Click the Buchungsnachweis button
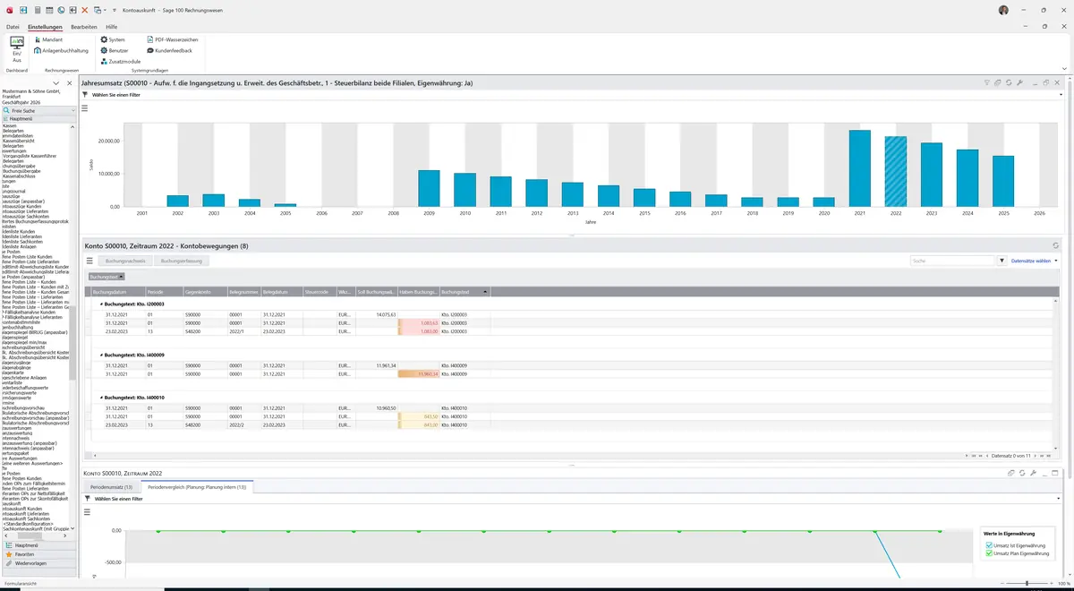 pos(125,261)
